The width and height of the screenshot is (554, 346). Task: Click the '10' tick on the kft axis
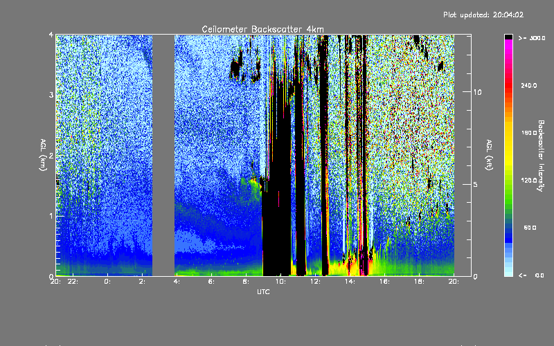pos(477,92)
